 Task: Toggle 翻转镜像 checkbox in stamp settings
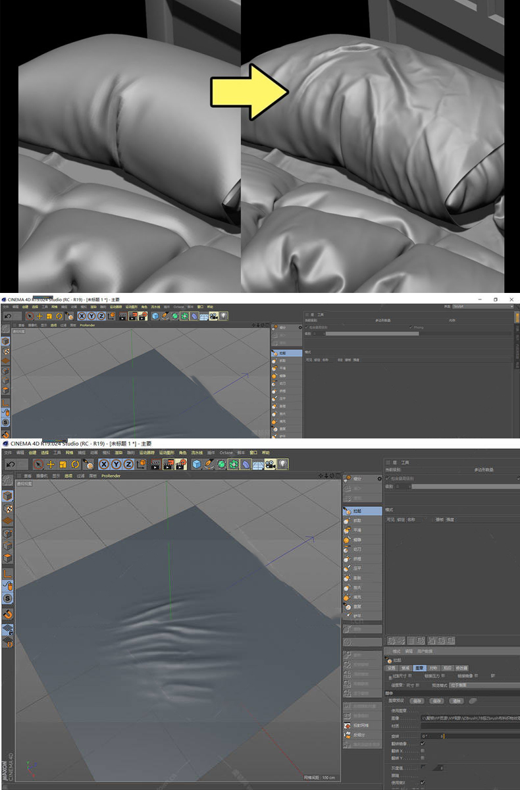pos(423,743)
